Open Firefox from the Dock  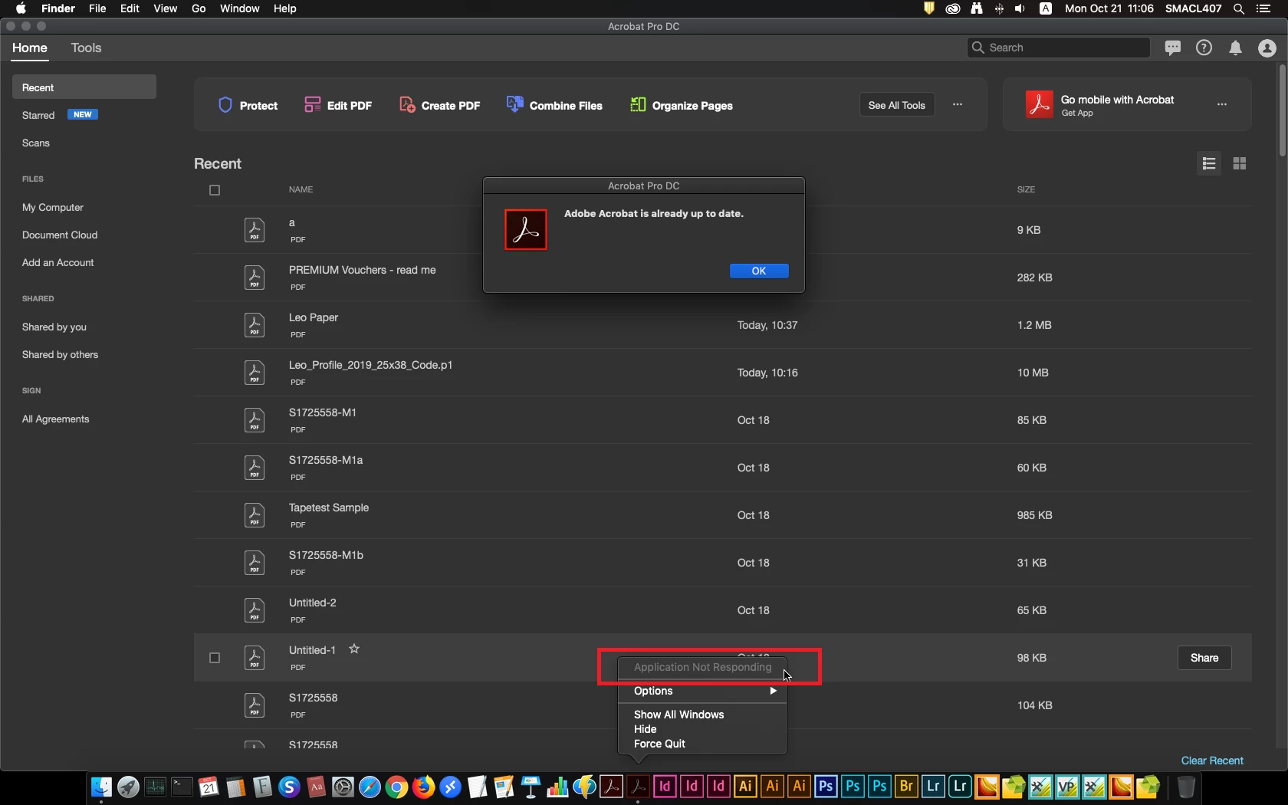coord(423,787)
